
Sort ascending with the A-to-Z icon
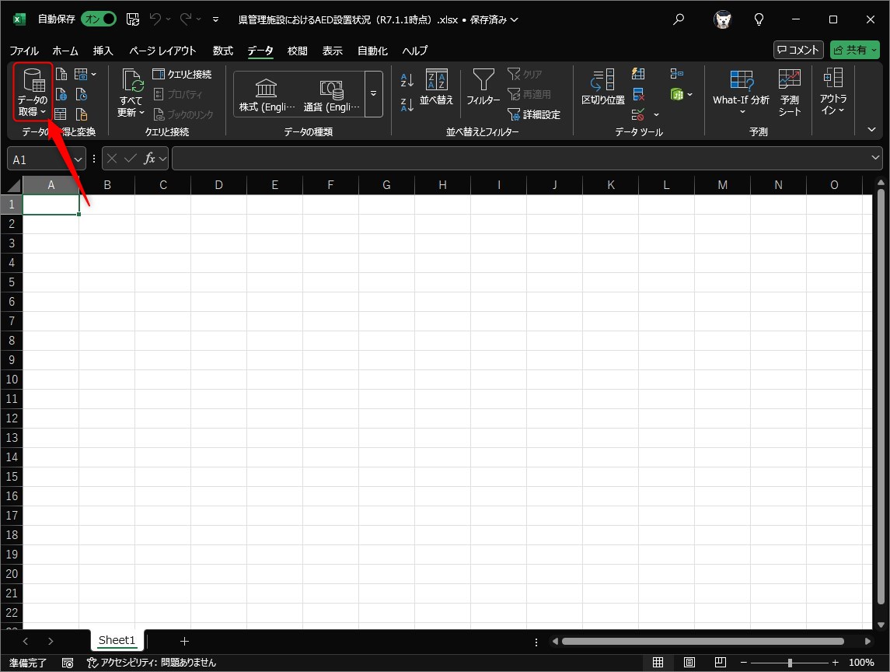click(407, 79)
